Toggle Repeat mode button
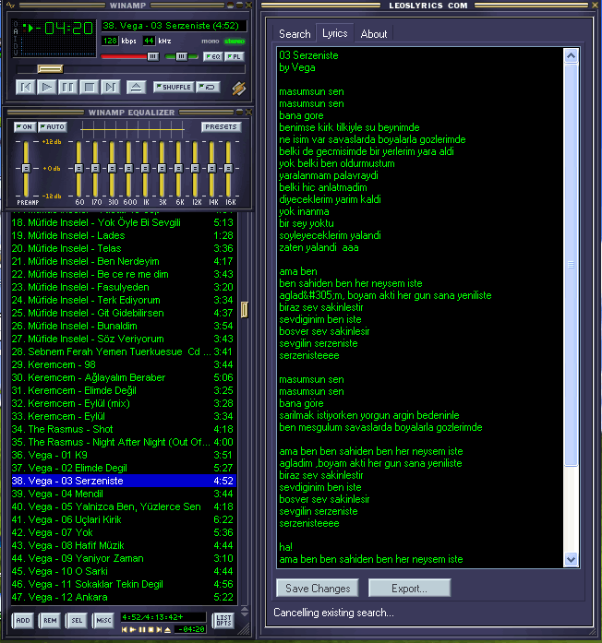 (208, 87)
